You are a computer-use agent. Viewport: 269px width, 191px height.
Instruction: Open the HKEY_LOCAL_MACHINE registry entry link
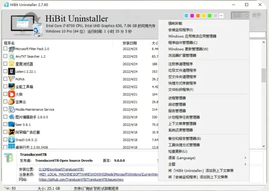pos(98,174)
